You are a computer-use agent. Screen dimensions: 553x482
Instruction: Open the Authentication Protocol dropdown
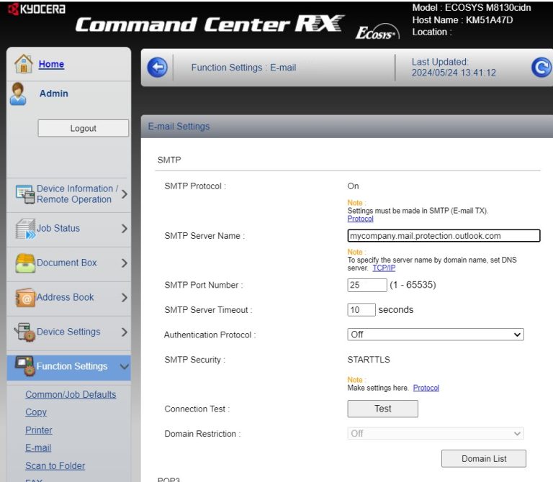pyautogui.click(x=436, y=335)
